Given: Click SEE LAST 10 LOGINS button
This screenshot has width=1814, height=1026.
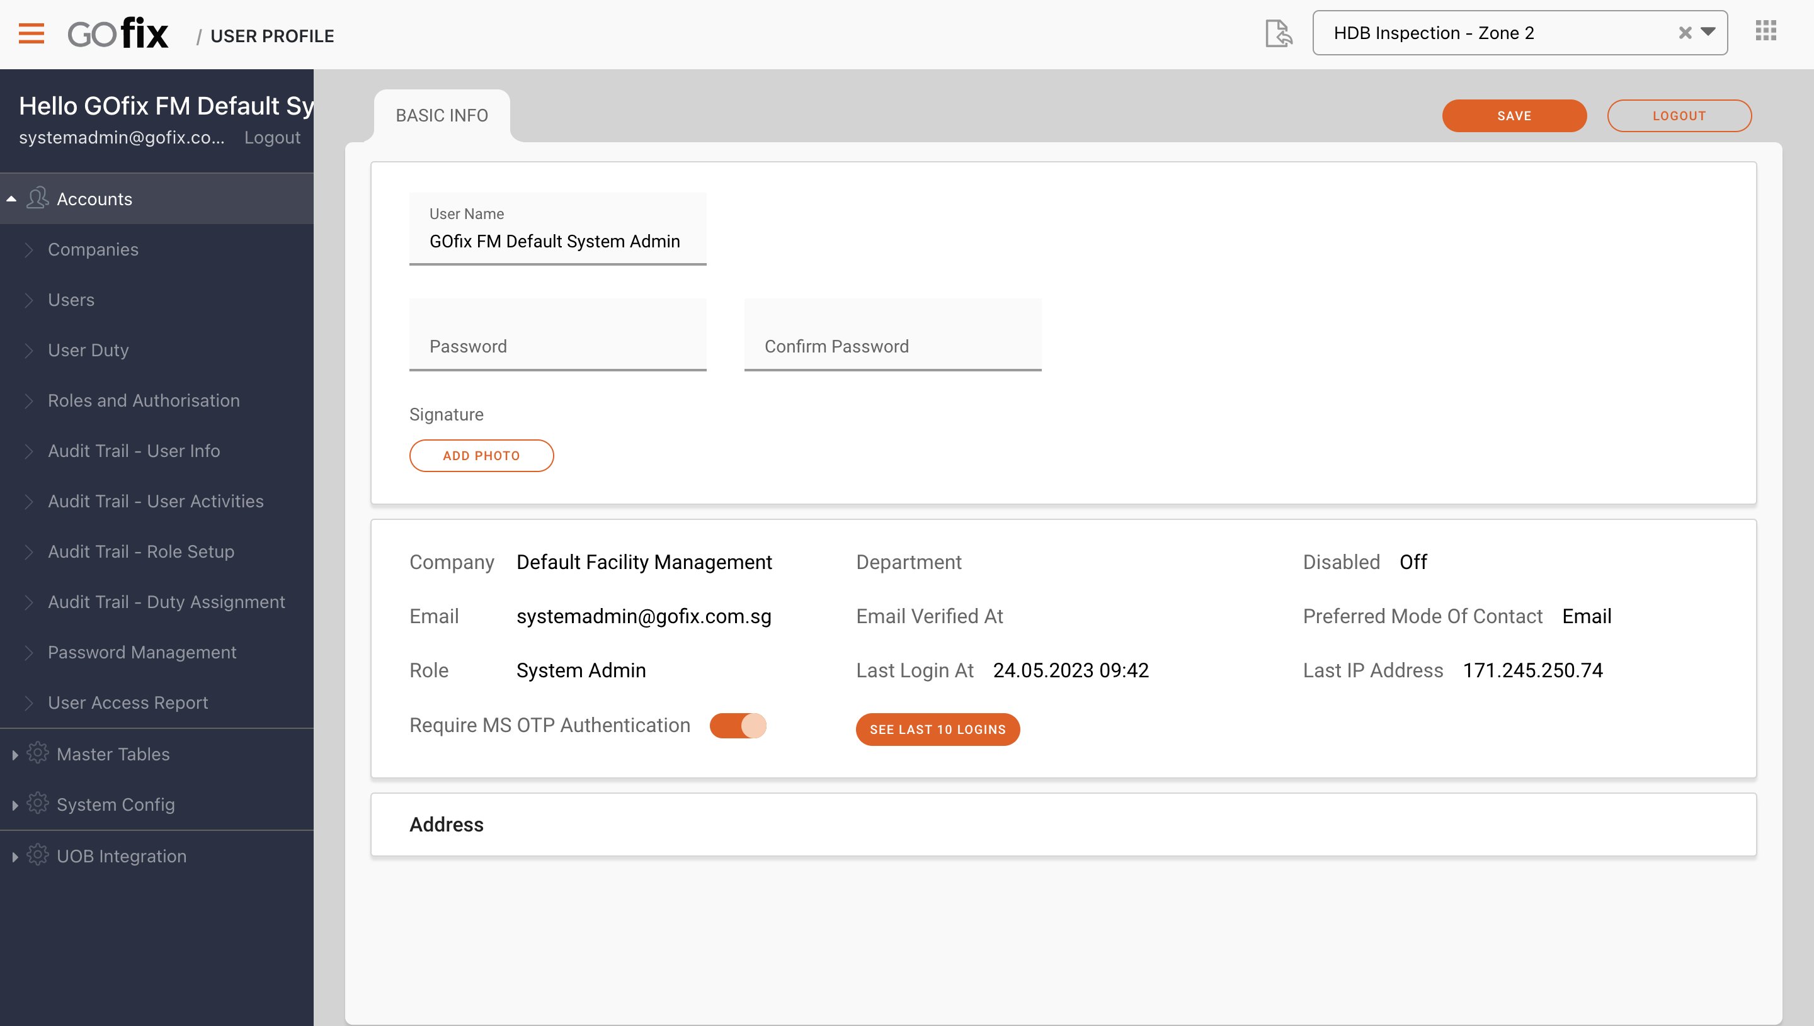Looking at the screenshot, I should coord(937,730).
